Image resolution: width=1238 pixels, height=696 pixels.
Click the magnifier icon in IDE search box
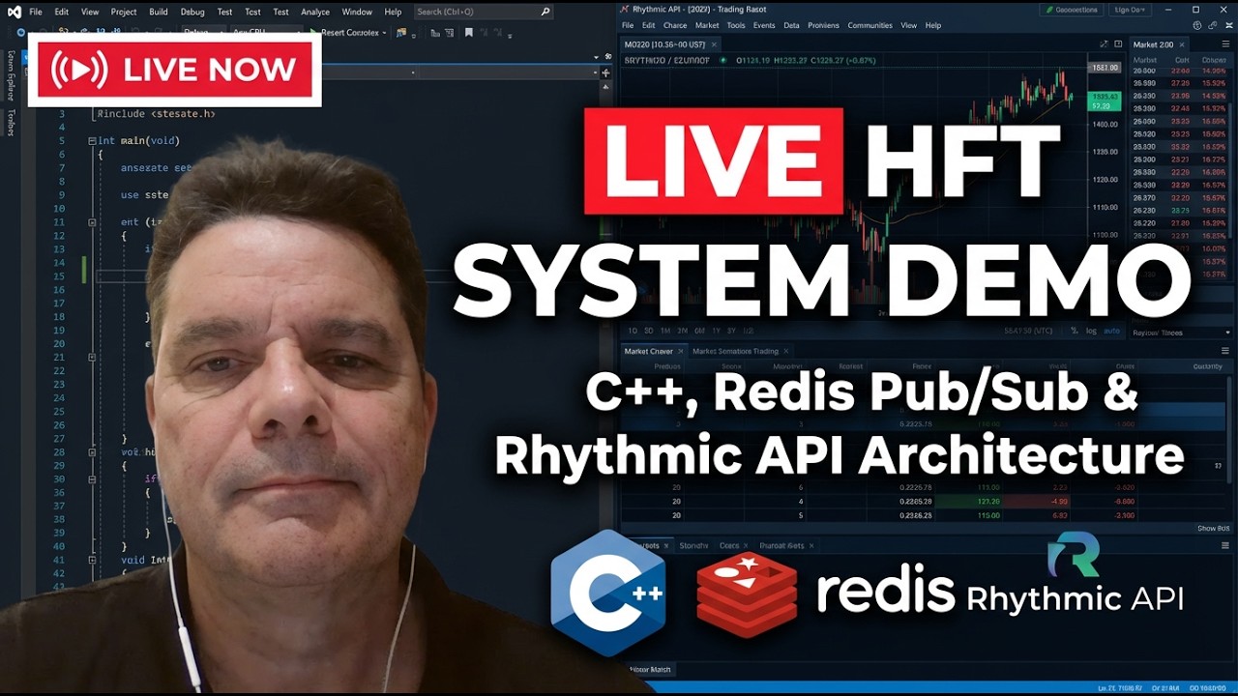click(x=545, y=12)
